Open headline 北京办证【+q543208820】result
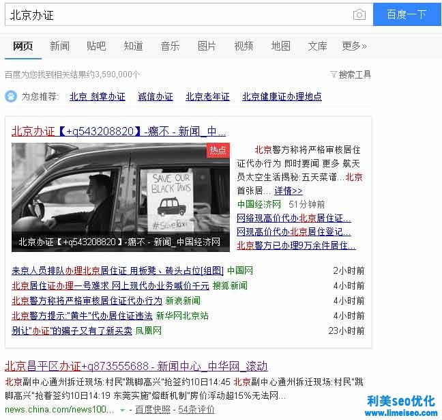This screenshot has width=442, height=420. [x=119, y=132]
